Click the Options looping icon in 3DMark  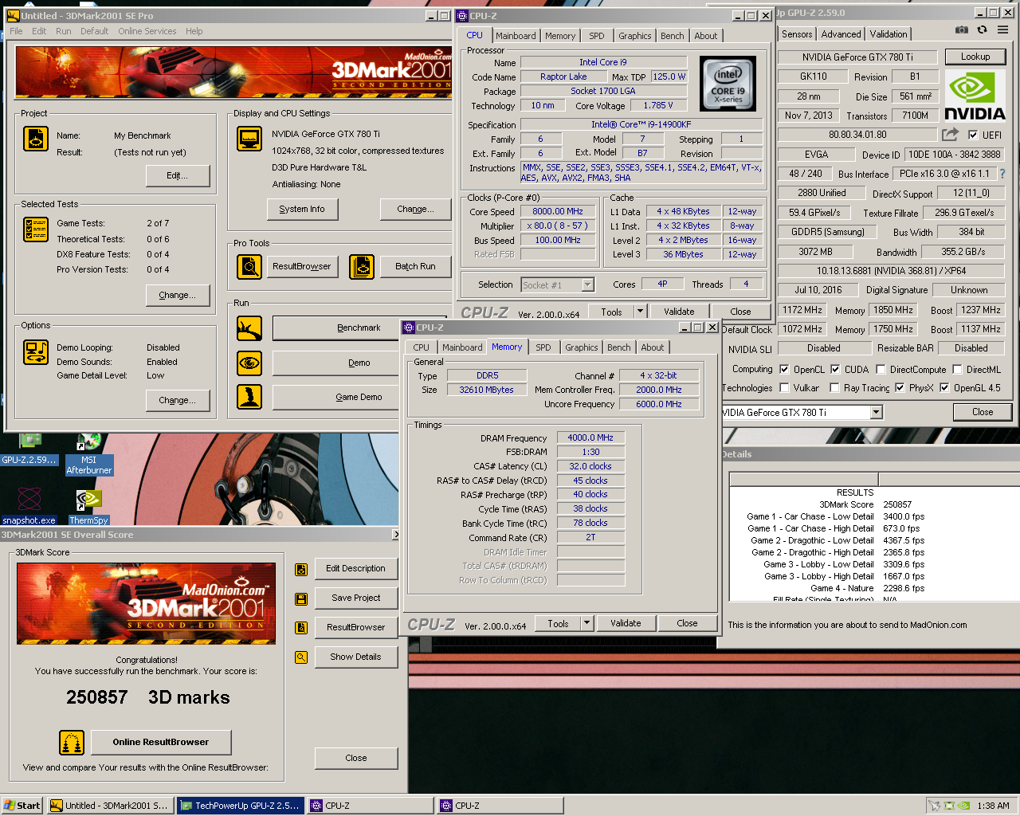tap(36, 351)
